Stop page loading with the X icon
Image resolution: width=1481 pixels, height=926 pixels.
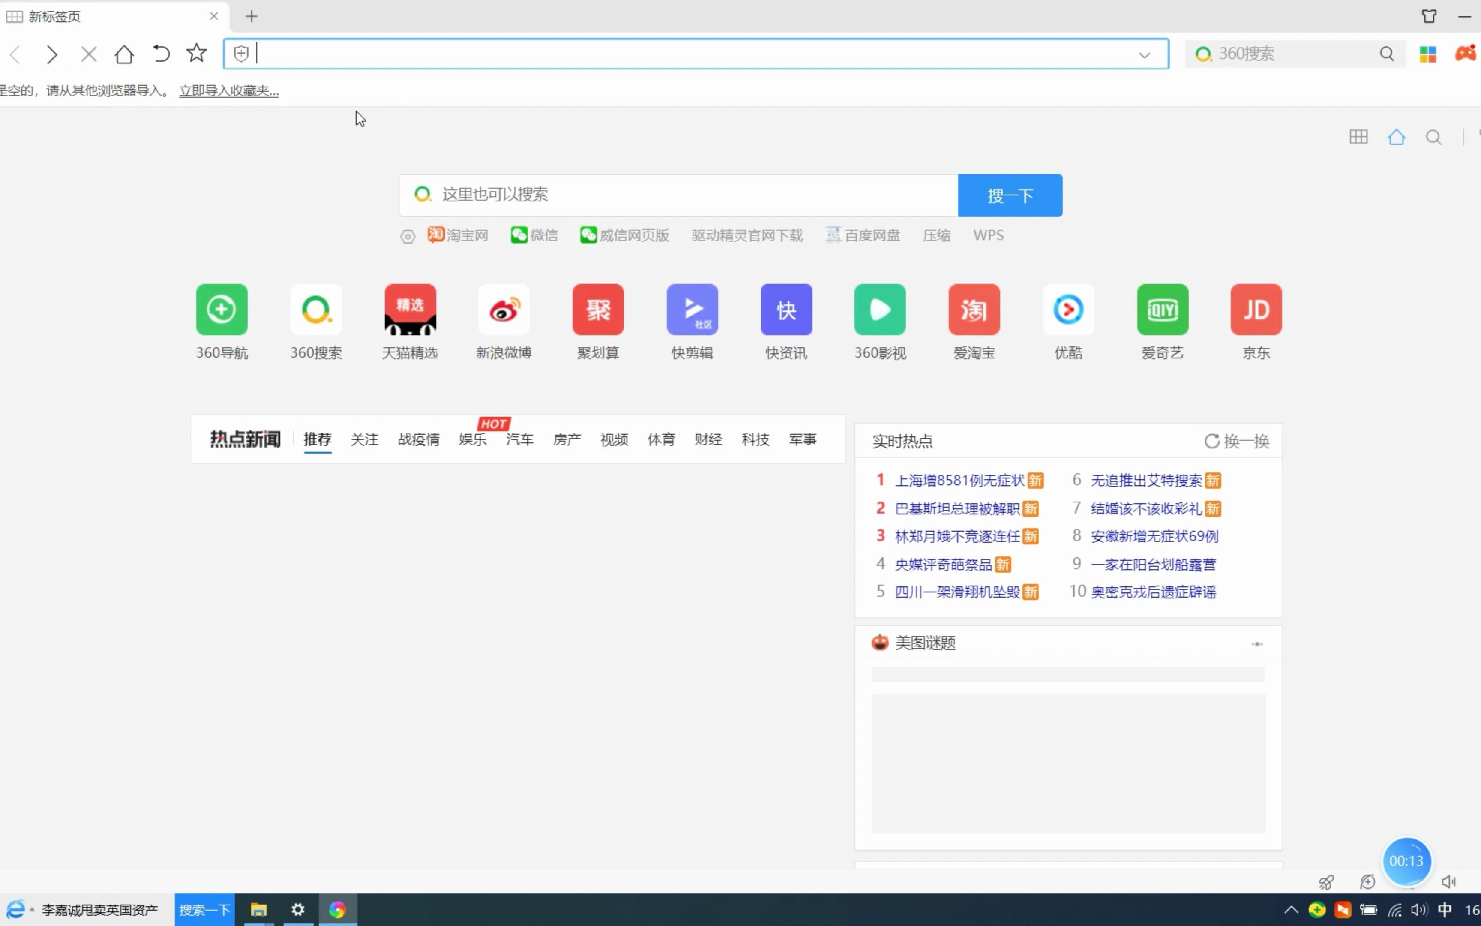pos(89,54)
